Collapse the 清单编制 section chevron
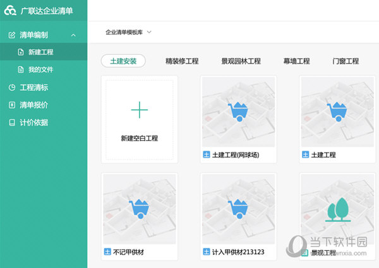The height and width of the screenshot is (268, 379). tap(73, 35)
